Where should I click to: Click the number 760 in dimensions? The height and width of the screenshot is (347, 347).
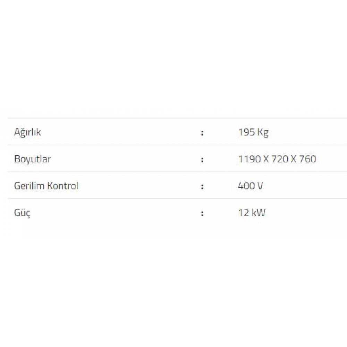pyautogui.click(x=307, y=159)
